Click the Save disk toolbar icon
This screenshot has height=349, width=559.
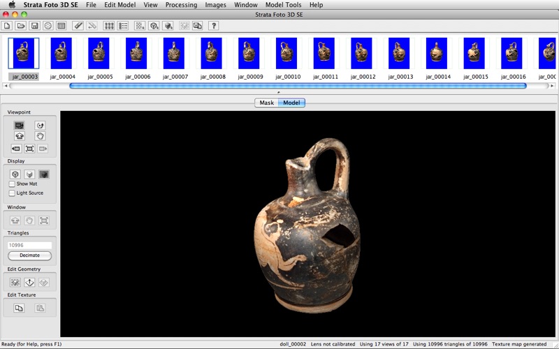[x=34, y=26]
